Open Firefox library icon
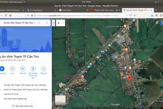 pyautogui.click(x=156, y=15)
